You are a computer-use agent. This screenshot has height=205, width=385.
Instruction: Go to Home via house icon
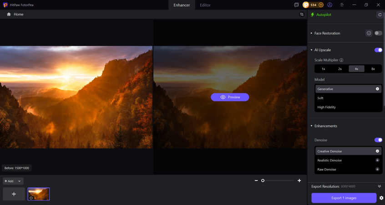pyautogui.click(x=9, y=14)
